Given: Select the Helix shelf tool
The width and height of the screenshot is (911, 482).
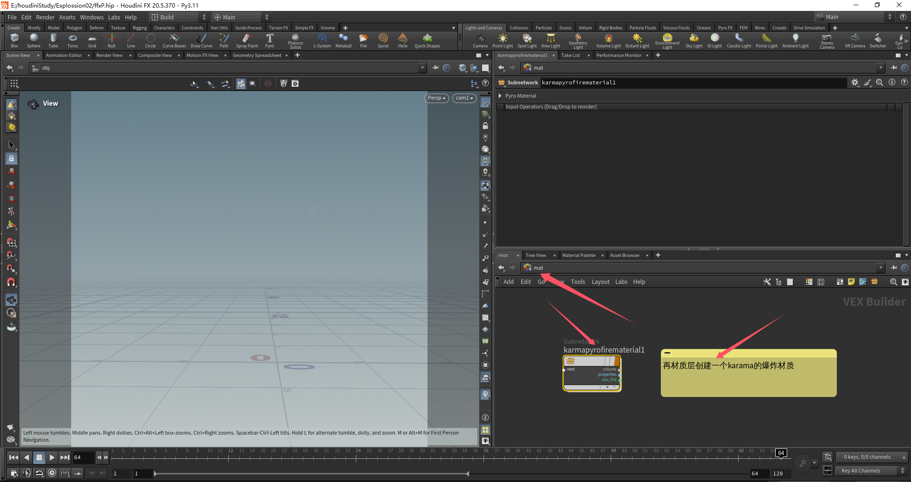Looking at the screenshot, I should point(403,41).
